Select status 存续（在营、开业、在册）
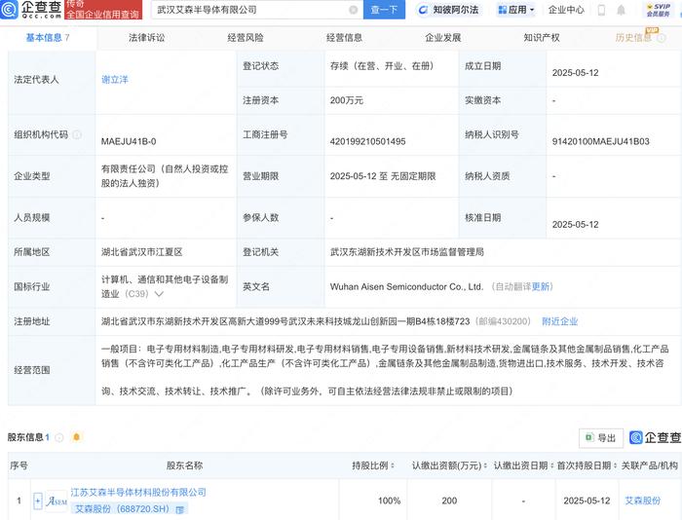Image resolution: width=682 pixels, height=520 pixels. [384, 66]
